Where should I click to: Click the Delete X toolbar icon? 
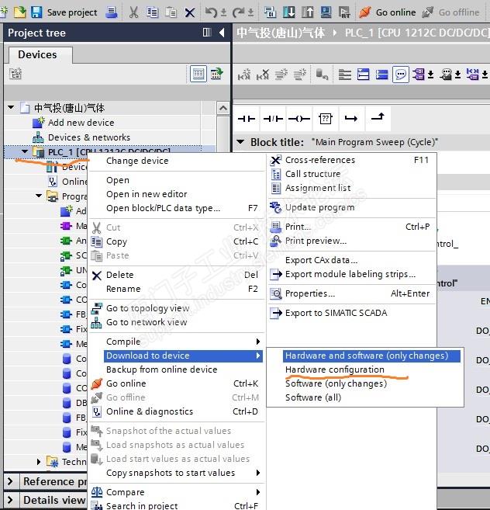pos(190,12)
